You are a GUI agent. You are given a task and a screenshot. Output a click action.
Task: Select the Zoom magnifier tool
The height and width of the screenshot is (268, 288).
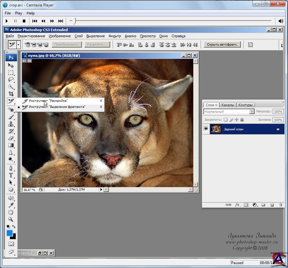coord(11,219)
